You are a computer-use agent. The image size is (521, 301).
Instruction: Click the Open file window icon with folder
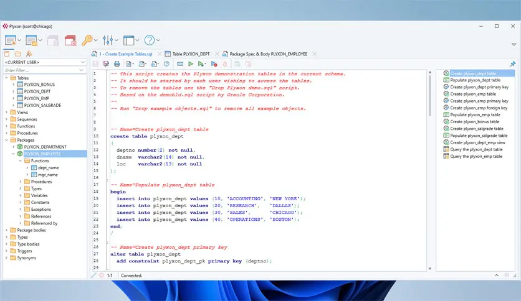31,40
